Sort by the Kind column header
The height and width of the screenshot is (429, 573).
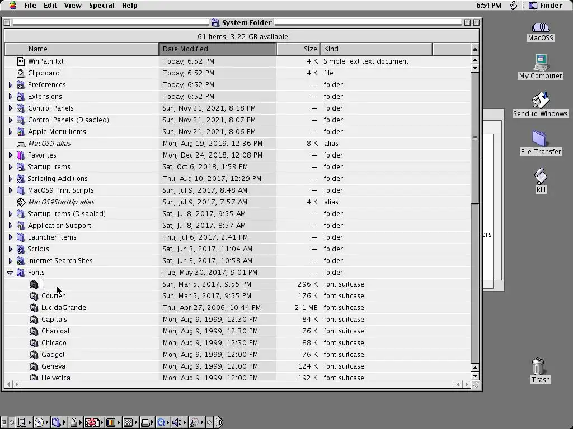tap(376, 49)
